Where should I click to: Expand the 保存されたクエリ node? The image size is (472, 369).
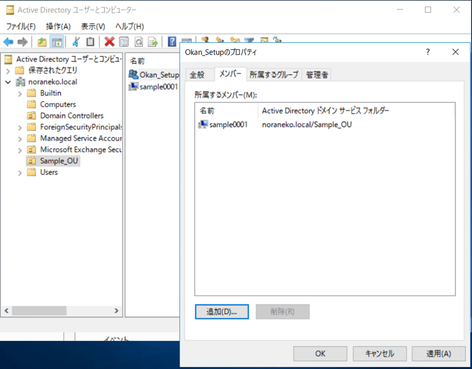8,71
